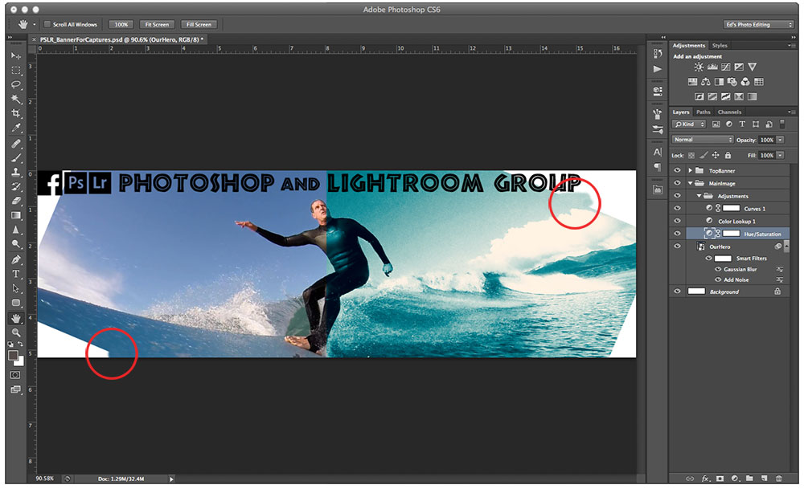This screenshot has height=489, width=804.
Task: Select the Eyedropper tool
Action: [x=16, y=128]
